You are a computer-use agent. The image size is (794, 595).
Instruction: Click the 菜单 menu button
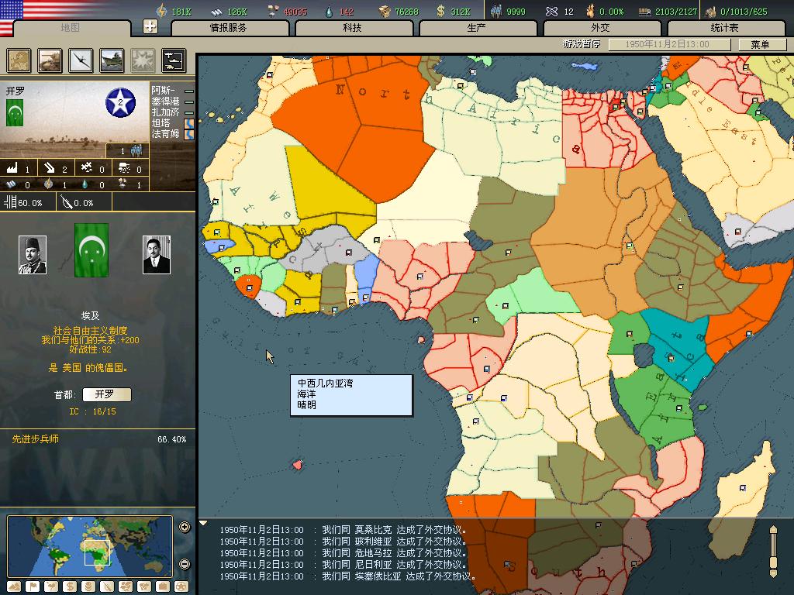tap(760, 44)
